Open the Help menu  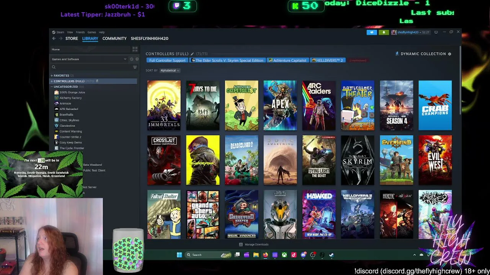coord(101,32)
